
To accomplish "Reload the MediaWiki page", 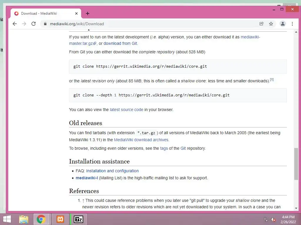I will coord(34,24).
